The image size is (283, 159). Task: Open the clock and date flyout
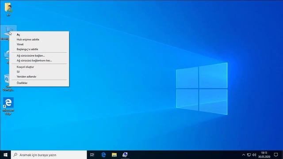point(264,155)
